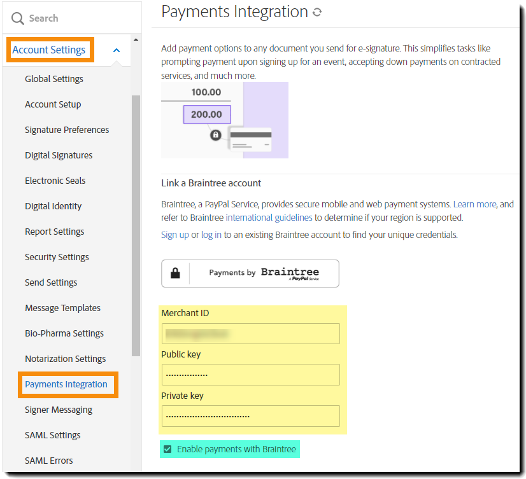Click the lock icon on Braintree badge
Image resolution: width=526 pixels, height=479 pixels.
click(175, 274)
